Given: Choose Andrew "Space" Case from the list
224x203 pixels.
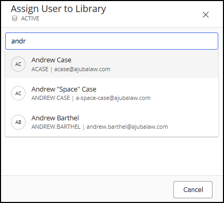Looking at the screenshot, I should [x=112, y=93].
